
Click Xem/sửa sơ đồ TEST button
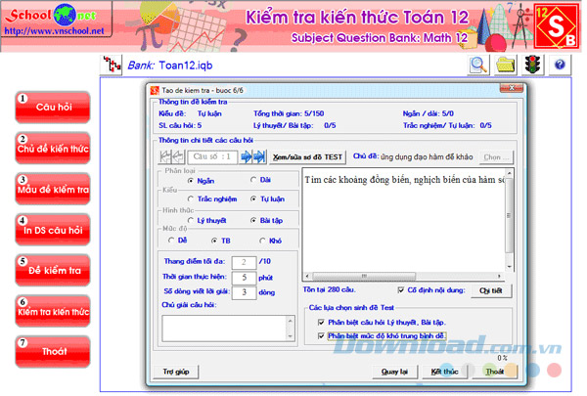coord(307,157)
